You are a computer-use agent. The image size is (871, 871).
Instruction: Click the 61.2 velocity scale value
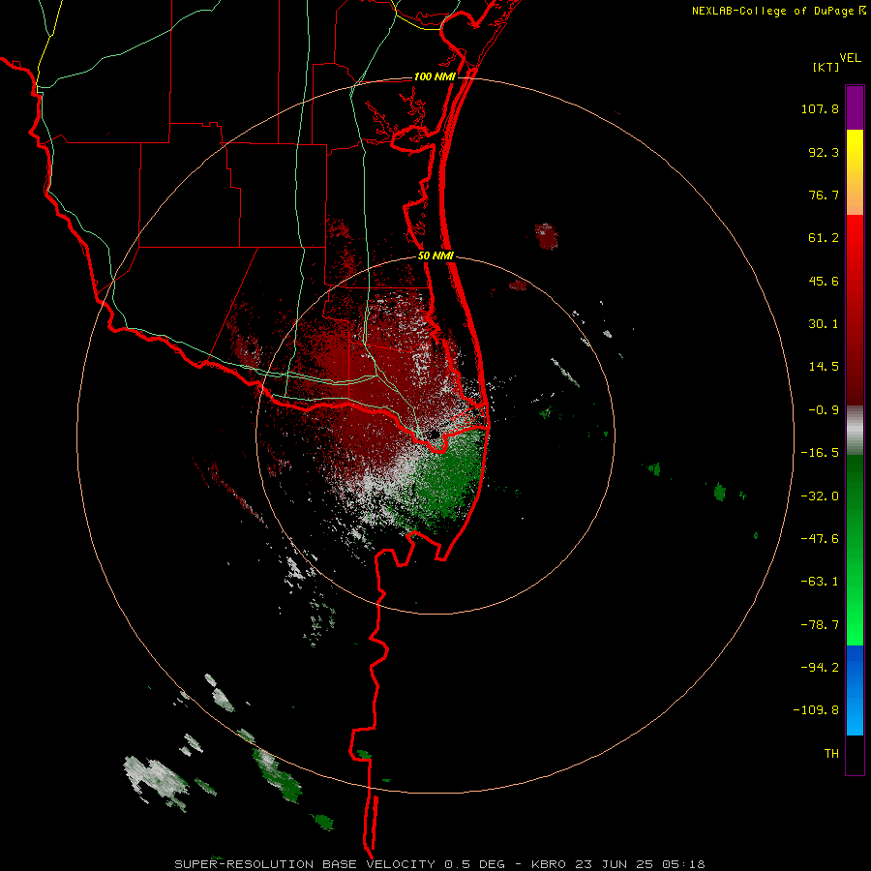(x=824, y=238)
